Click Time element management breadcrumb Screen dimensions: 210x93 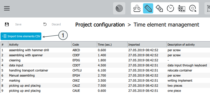coord(166,25)
